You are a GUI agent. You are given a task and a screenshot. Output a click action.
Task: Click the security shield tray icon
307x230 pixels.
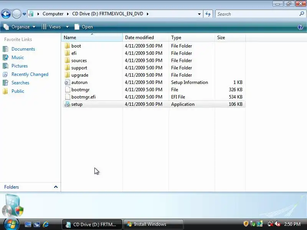point(246,223)
